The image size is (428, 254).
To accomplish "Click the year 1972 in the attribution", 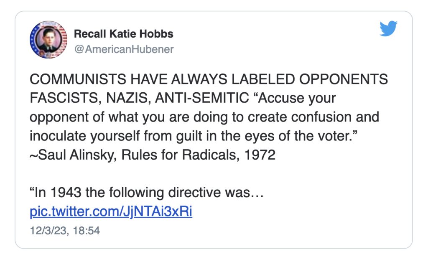I will 260,154.
